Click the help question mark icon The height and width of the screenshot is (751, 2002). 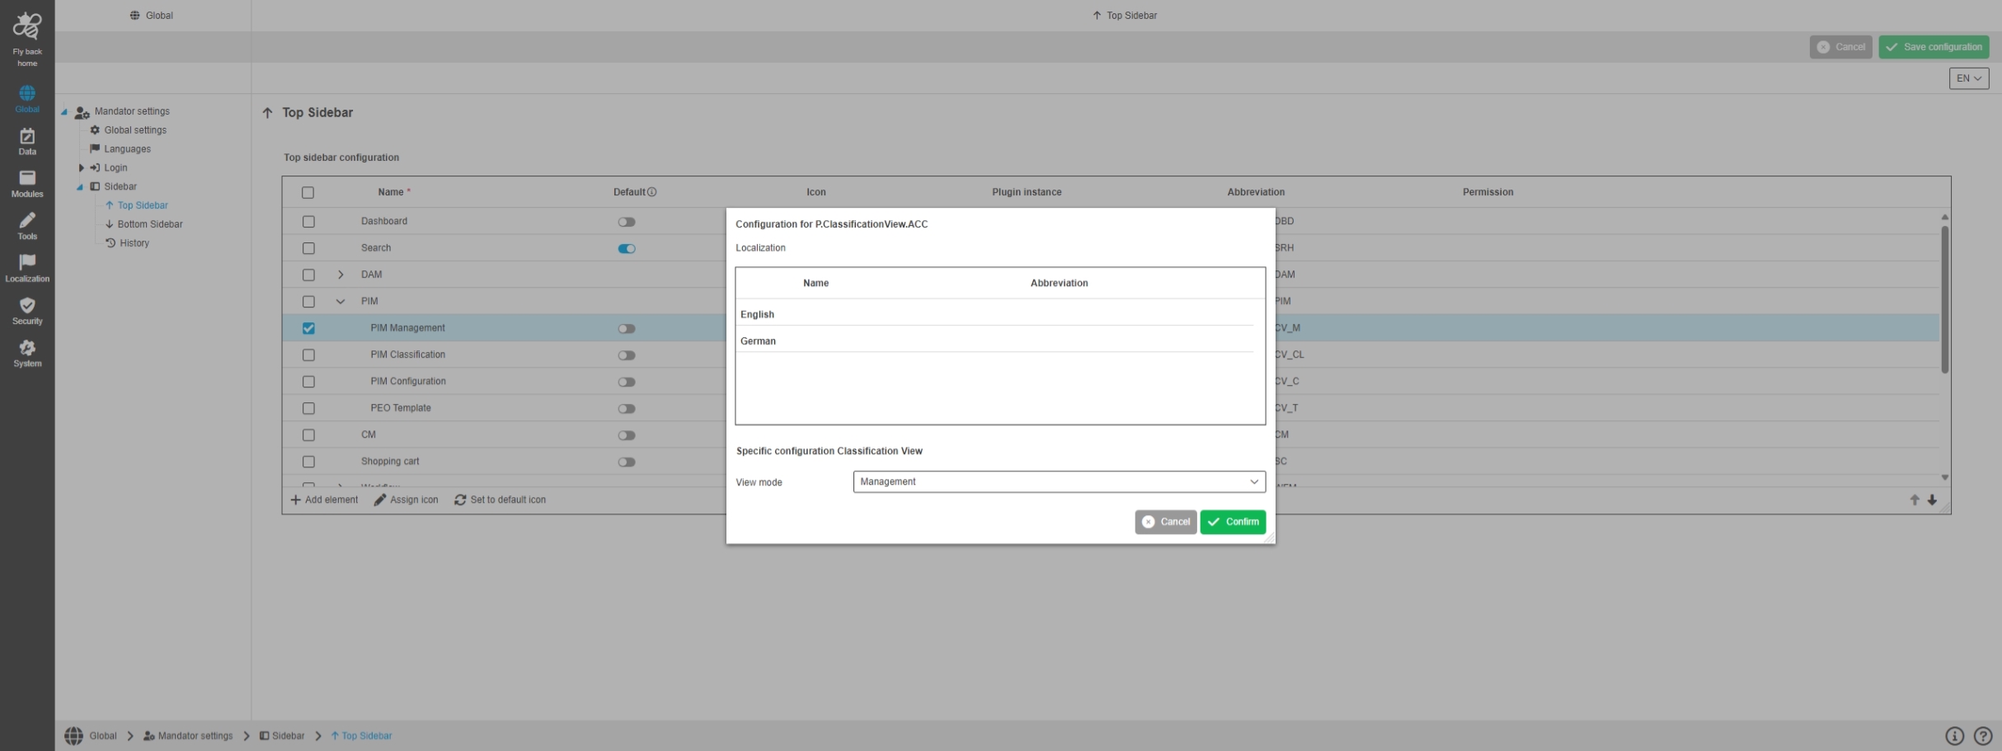(x=1983, y=736)
